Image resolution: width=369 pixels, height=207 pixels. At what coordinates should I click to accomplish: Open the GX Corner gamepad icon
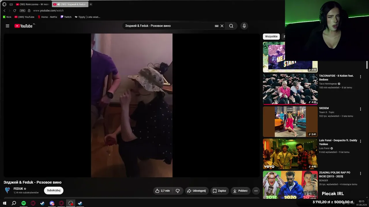(11, 4)
